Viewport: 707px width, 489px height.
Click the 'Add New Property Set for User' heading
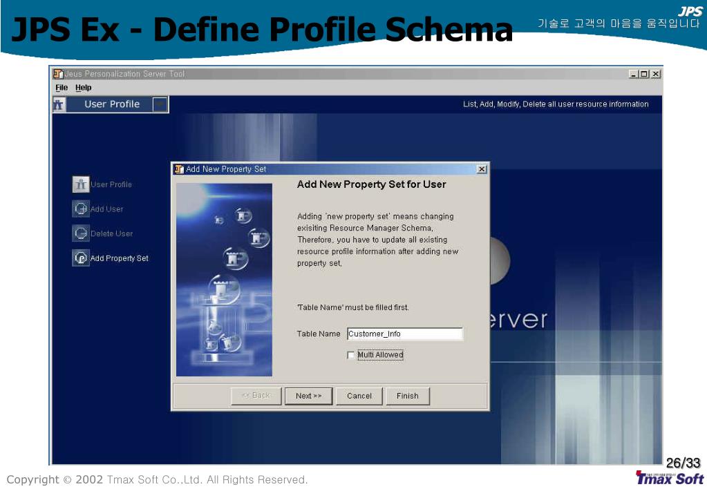point(372,184)
